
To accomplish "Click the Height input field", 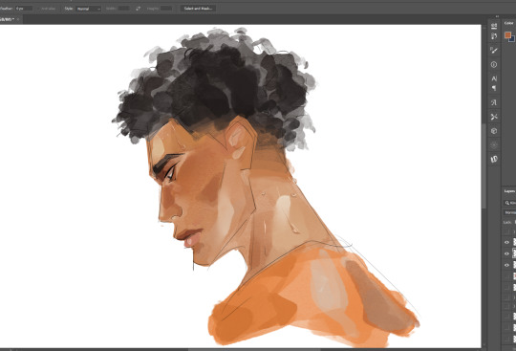I will tap(166, 9).
